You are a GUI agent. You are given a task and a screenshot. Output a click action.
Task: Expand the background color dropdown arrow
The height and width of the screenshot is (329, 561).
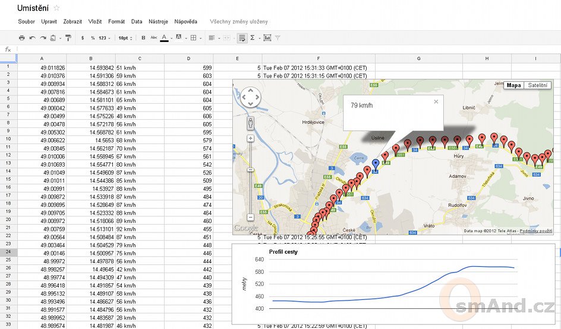click(x=186, y=38)
